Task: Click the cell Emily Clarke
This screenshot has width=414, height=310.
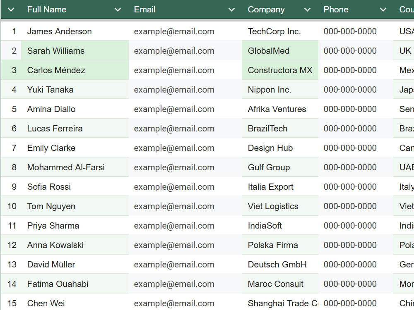Action: (75, 148)
